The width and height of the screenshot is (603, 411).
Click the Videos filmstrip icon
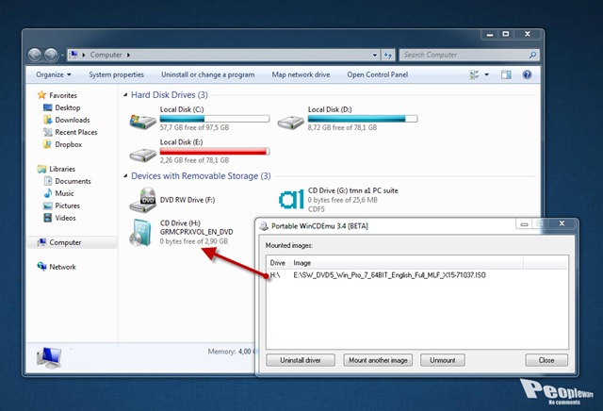48,218
